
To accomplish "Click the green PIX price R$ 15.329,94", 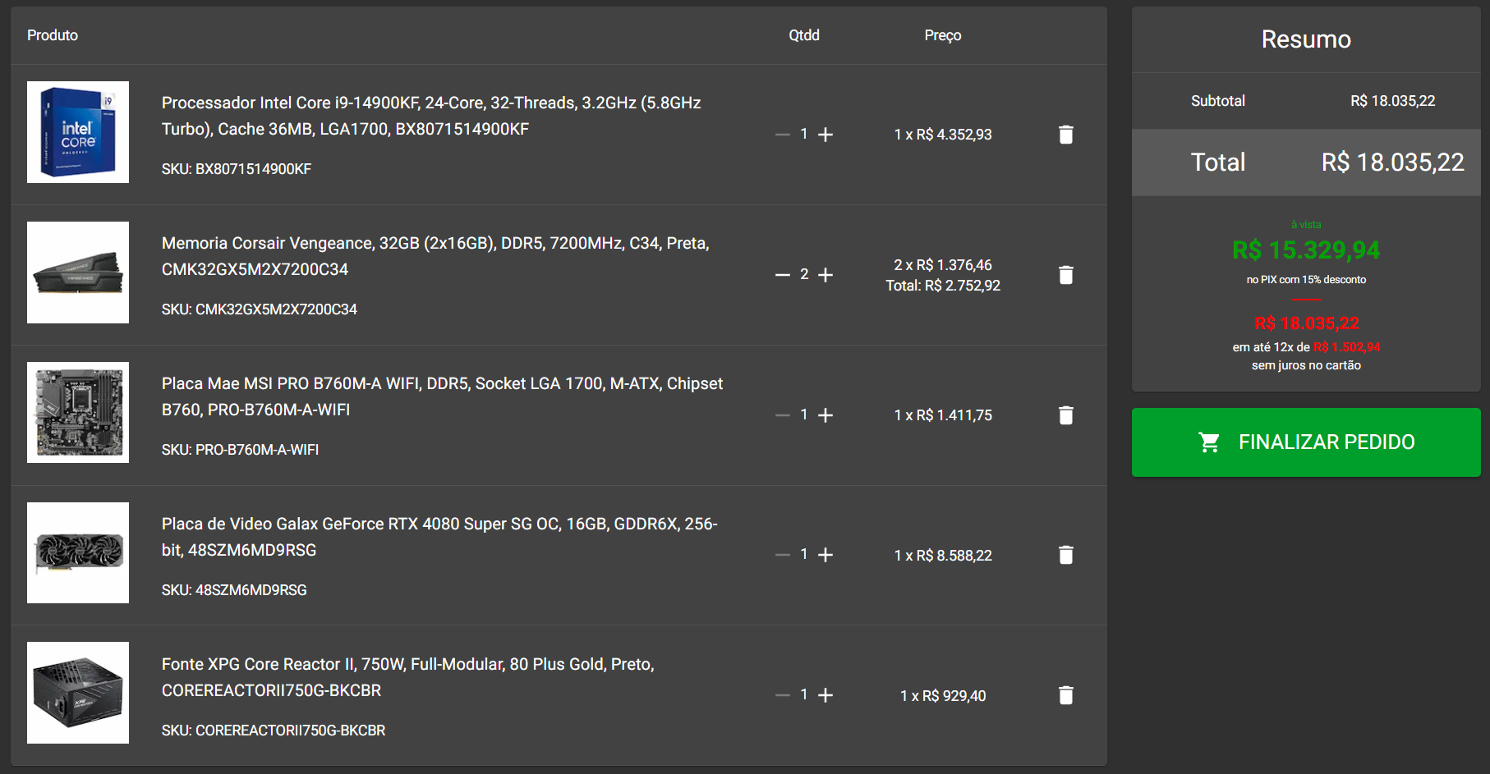I will [1306, 250].
